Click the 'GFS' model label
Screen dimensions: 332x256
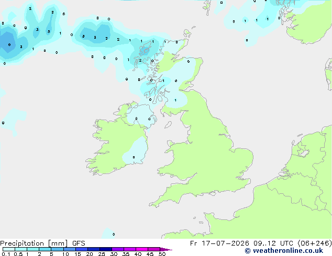(79, 243)
